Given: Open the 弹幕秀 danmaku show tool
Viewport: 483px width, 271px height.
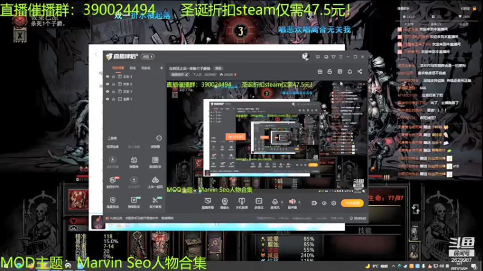Looking at the screenshot, I should (133, 162).
